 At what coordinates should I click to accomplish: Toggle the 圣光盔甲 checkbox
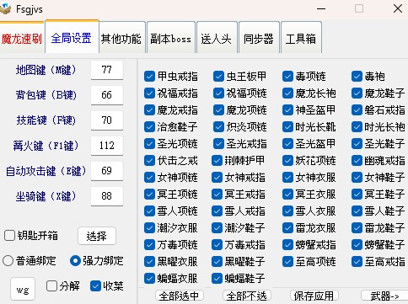pyautogui.click(x=287, y=144)
